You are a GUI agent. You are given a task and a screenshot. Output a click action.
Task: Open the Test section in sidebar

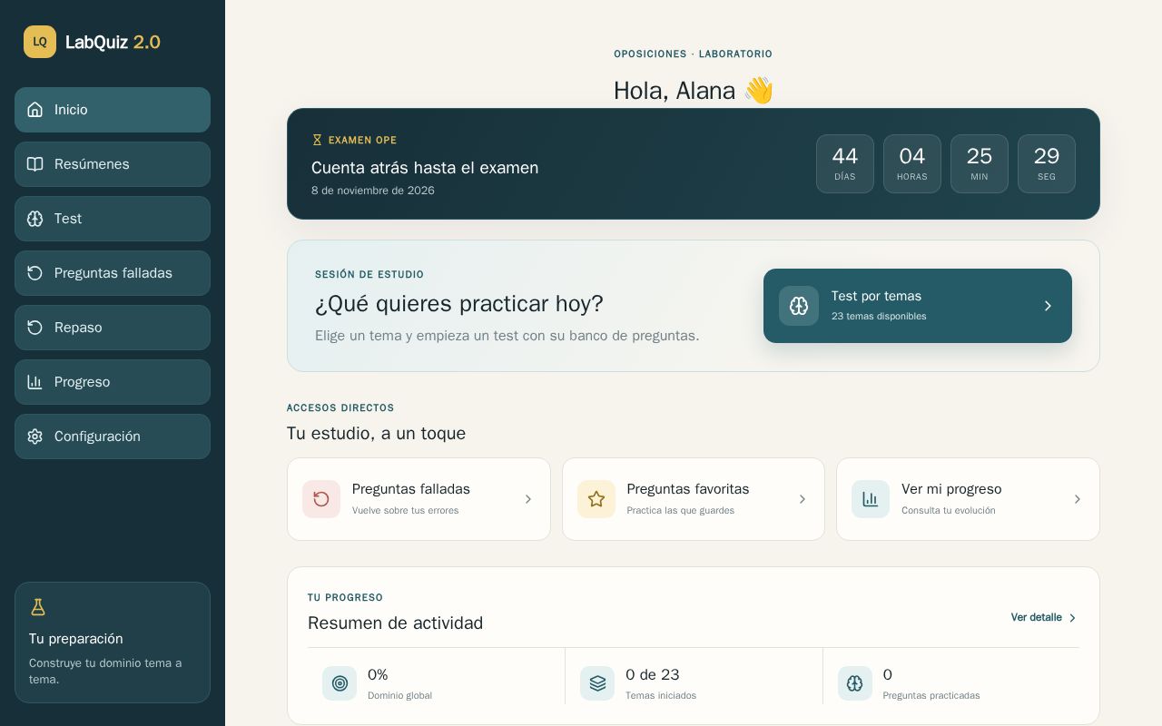(x=113, y=219)
